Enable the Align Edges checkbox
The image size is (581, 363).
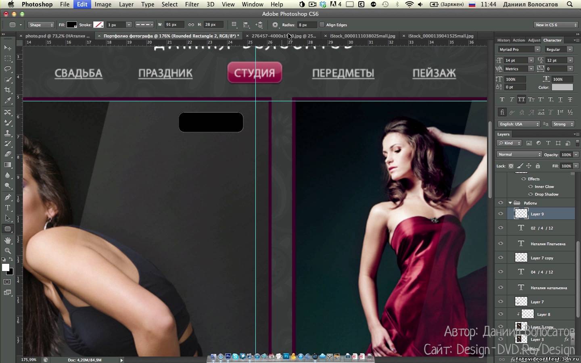point(322,25)
